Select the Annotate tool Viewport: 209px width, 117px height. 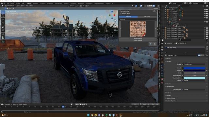click(x=3, y=34)
